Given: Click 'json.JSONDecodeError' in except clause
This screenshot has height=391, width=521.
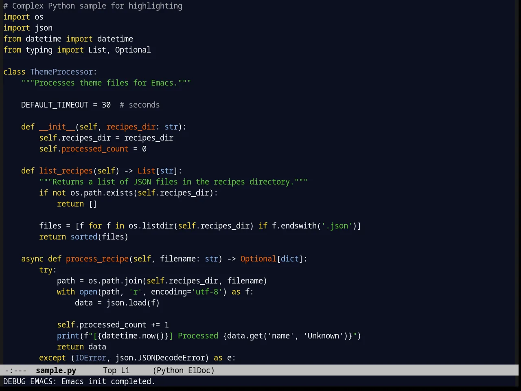Looking at the screenshot, I should [x=160, y=358].
